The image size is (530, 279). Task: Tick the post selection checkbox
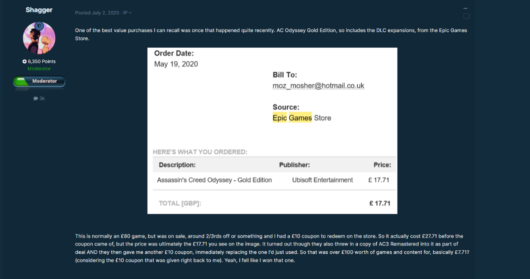point(466,16)
